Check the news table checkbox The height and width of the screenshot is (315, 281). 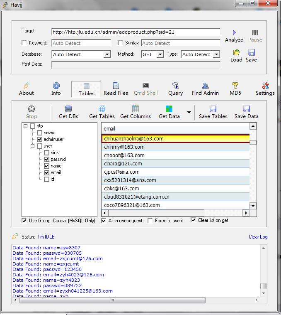pyautogui.click(x=40, y=133)
